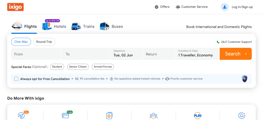Click Log in/Sign up
263x120 pixels.
point(242,7)
